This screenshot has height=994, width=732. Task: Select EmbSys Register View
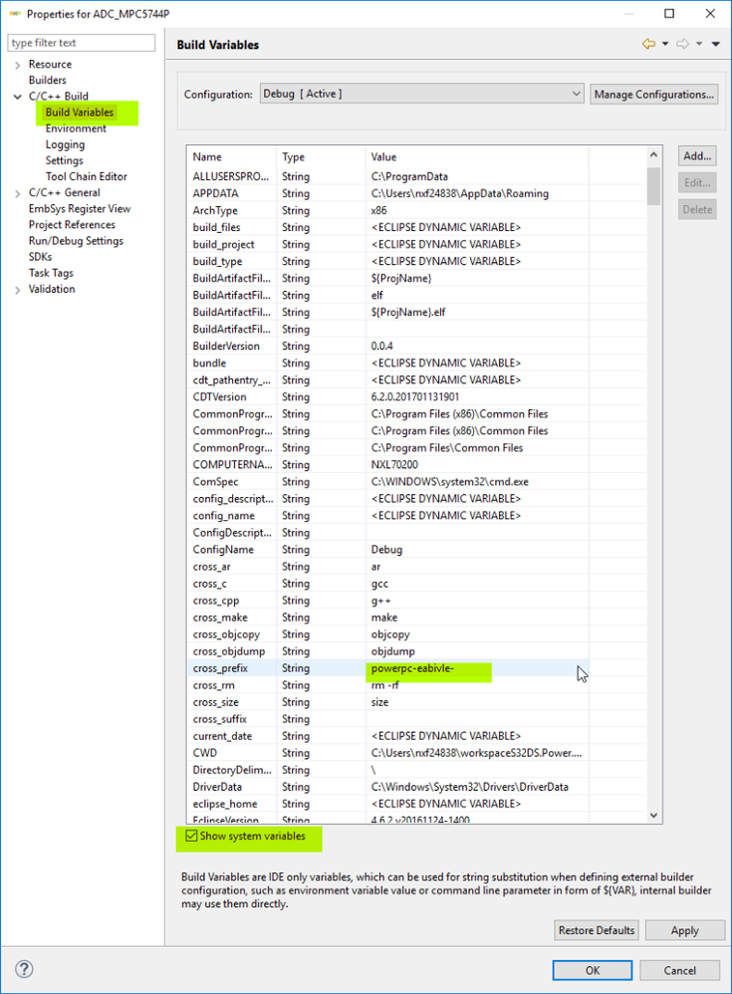click(x=80, y=208)
